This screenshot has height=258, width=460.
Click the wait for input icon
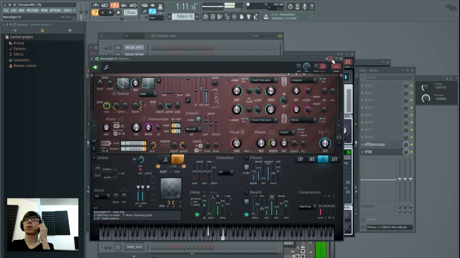[x=105, y=5]
